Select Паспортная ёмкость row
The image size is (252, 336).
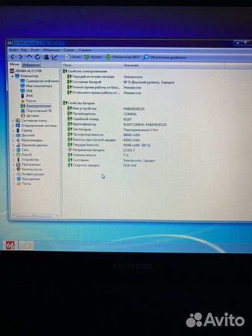click(x=103, y=134)
